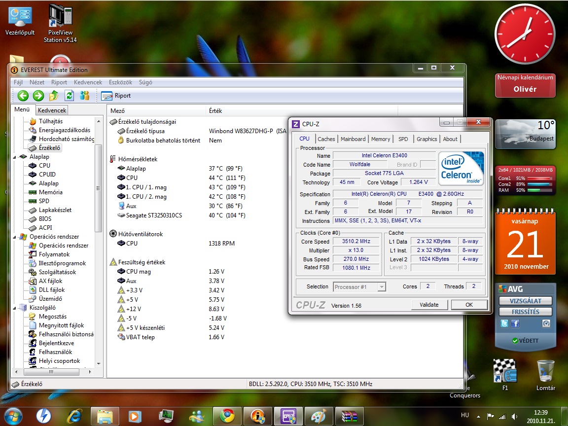Click OK in the CPU-Z window

click(469, 305)
